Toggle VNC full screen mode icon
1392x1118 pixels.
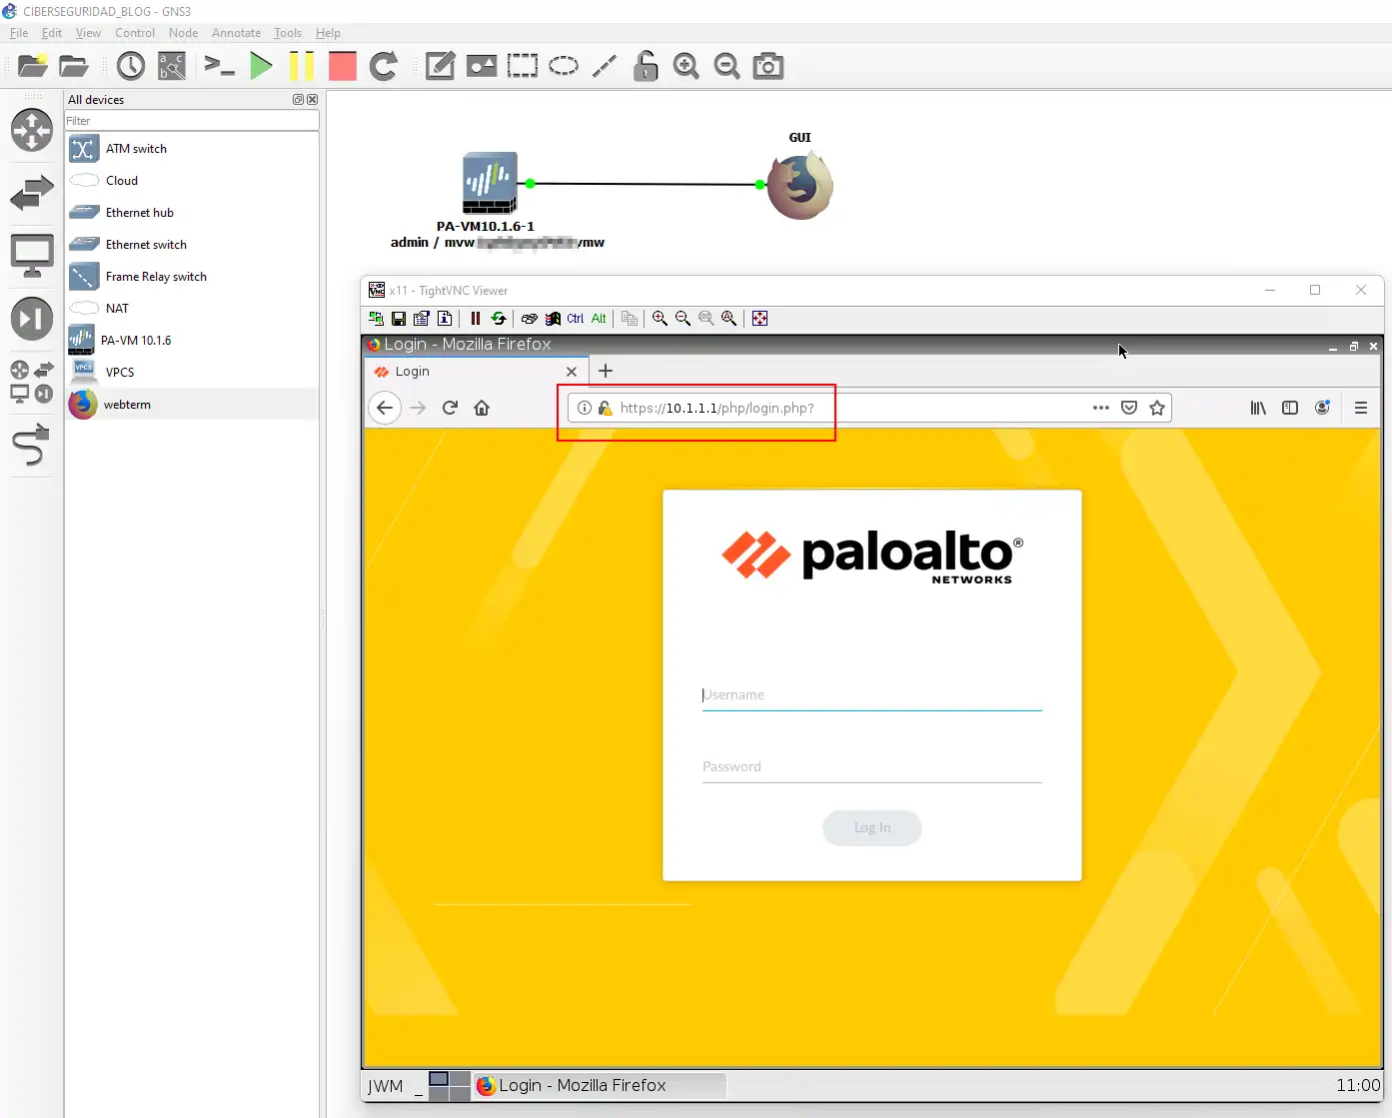(x=760, y=319)
